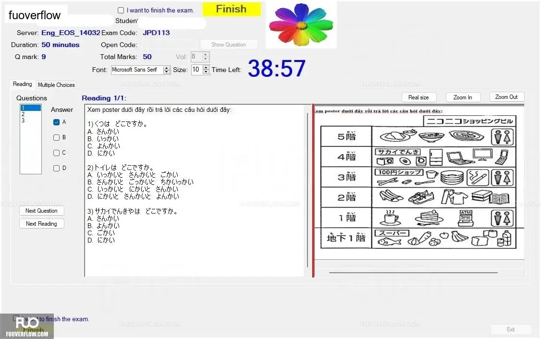Click the Real size button
The height and width of the screenshot is (339, 541).
(x=419, y=97)
